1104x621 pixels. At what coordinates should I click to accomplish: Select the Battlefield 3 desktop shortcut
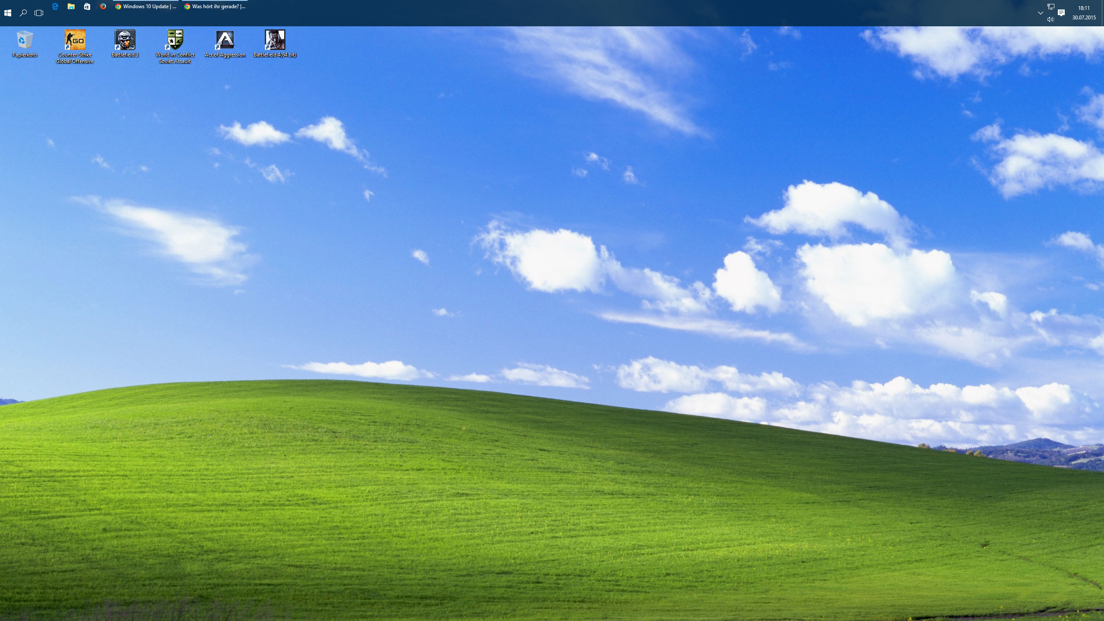(x=125, y=40)
